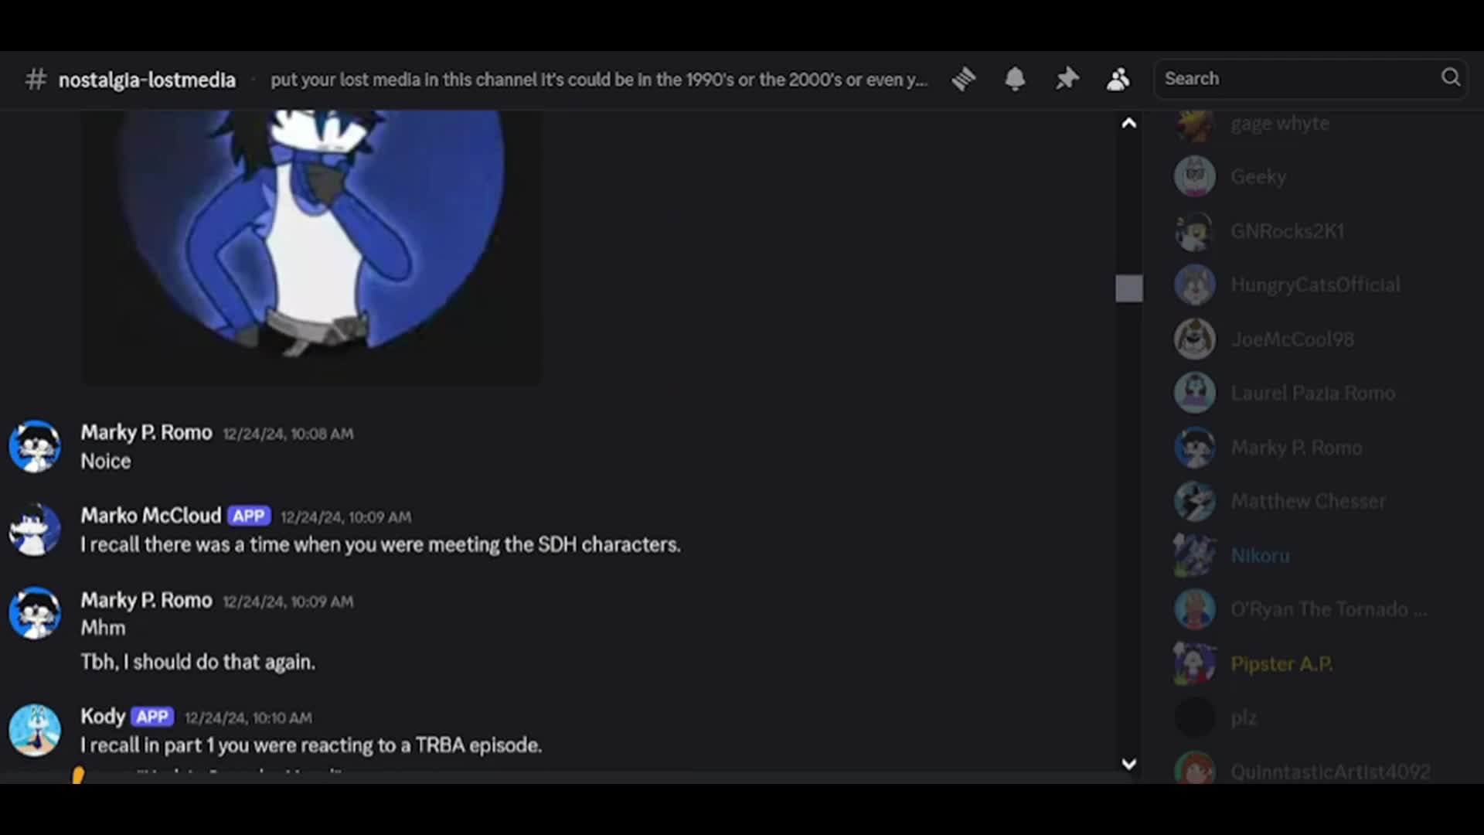Click nostalgia-lostmedia channel hashtag icon
Viewport: 1484px width, 835px height.
point(36,79)
